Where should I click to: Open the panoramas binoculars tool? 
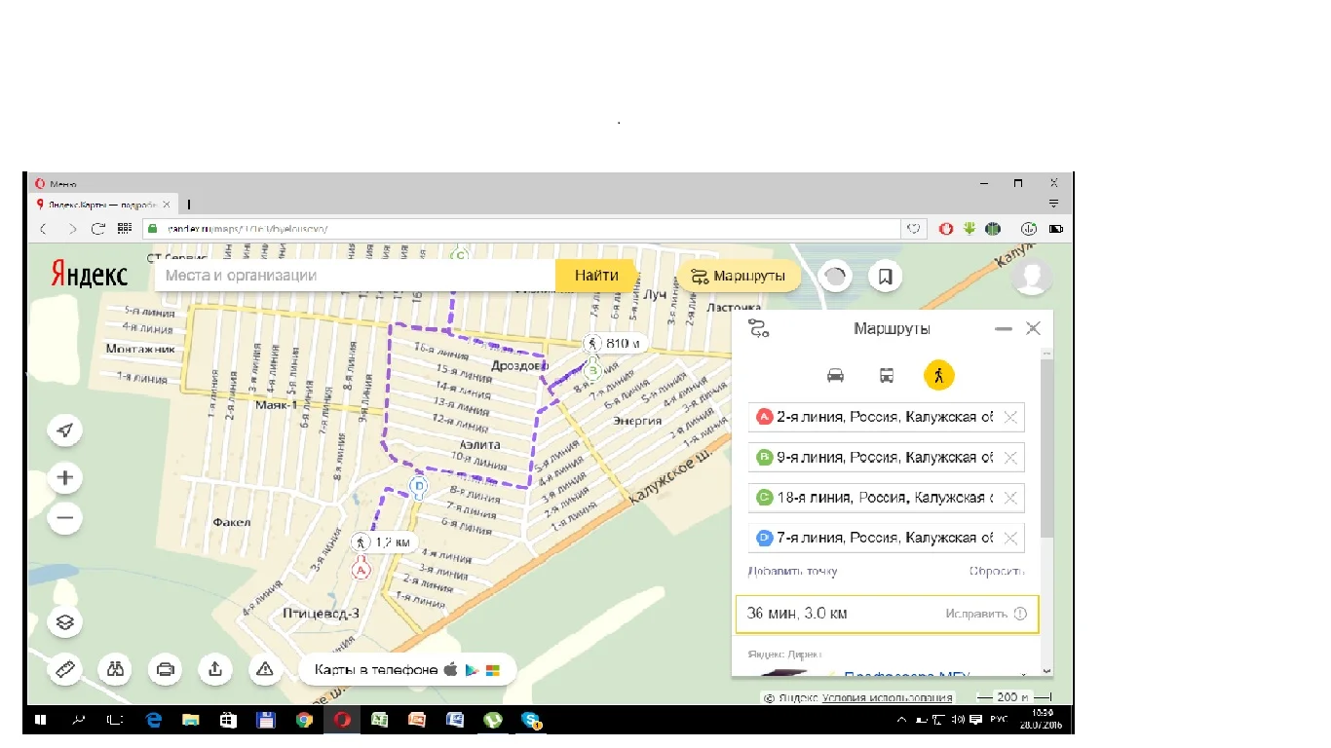116,669
